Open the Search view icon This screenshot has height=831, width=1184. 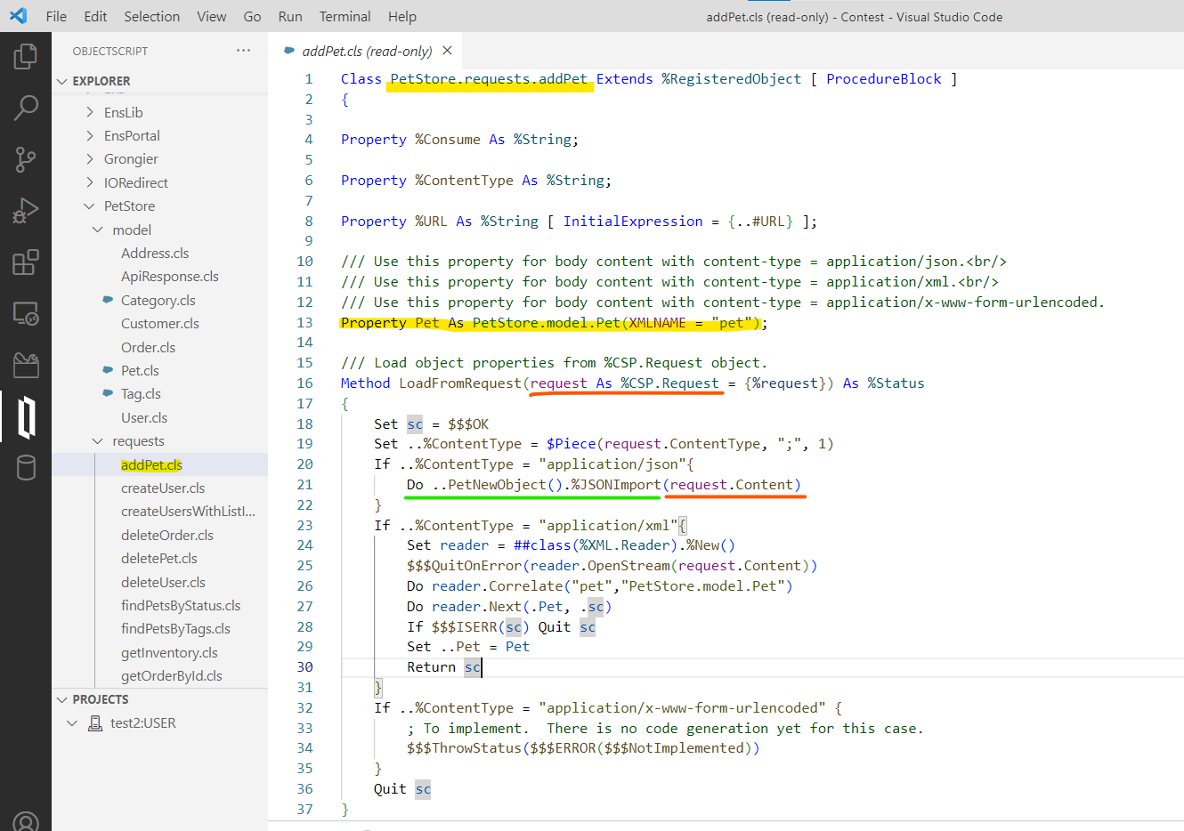[26, 109]
